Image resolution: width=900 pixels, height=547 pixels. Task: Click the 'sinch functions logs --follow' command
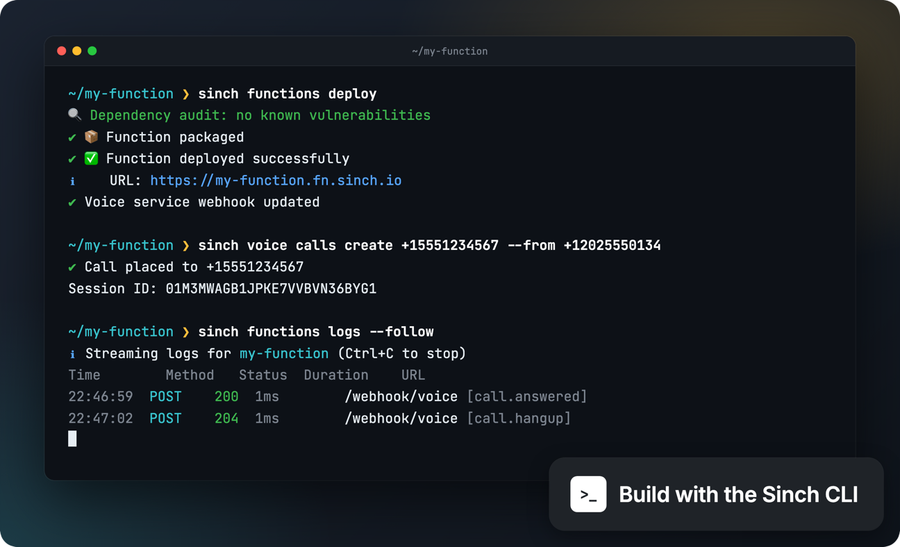pos(316,332)
